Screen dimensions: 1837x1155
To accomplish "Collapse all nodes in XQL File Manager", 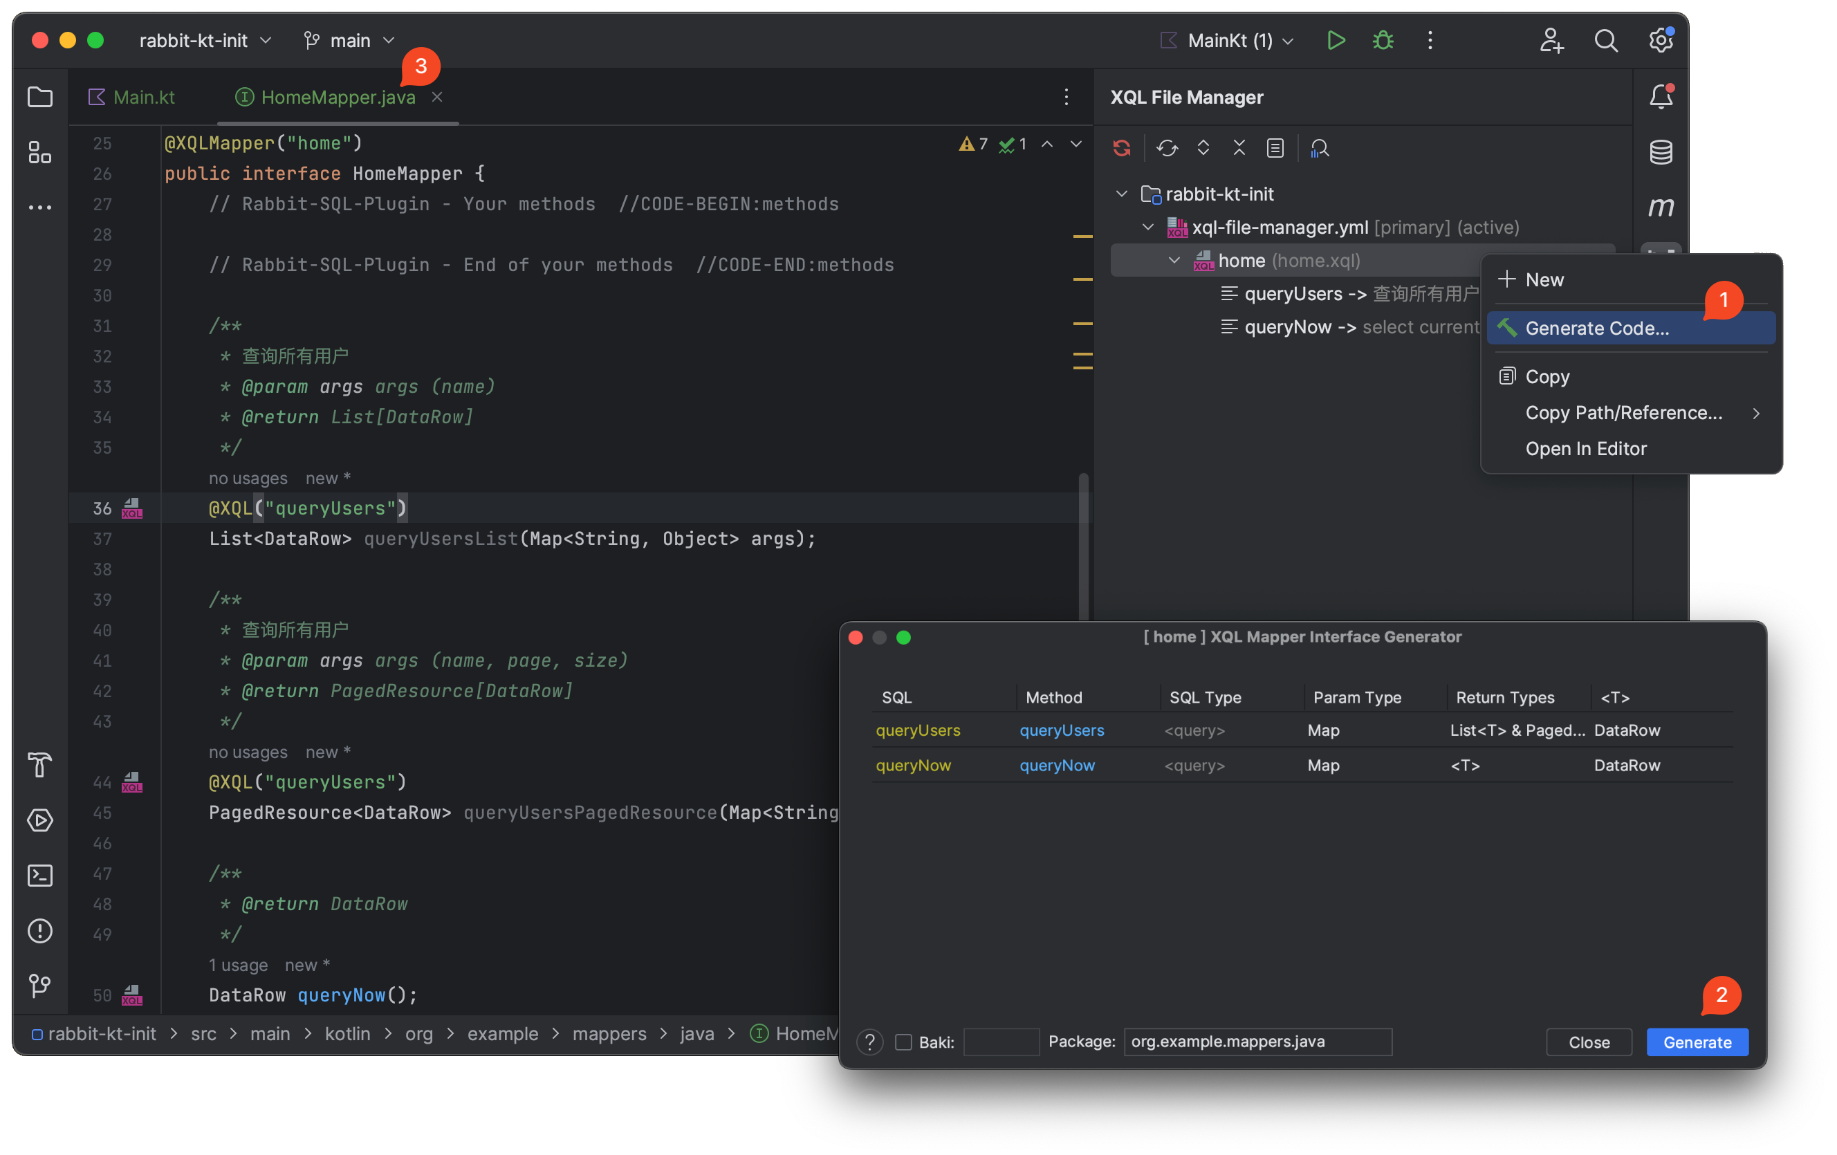I will click(1239, 147).
